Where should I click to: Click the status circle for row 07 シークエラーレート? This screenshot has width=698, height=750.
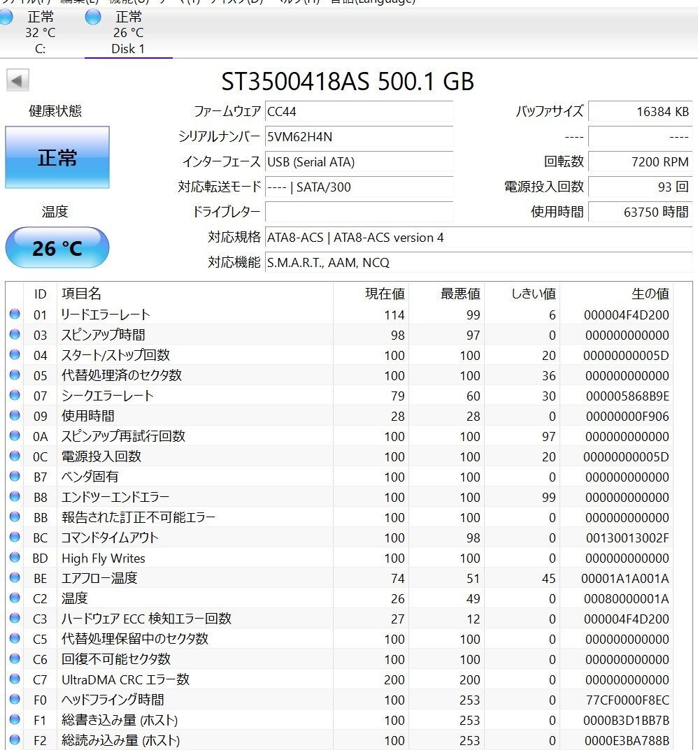(15, 395)
